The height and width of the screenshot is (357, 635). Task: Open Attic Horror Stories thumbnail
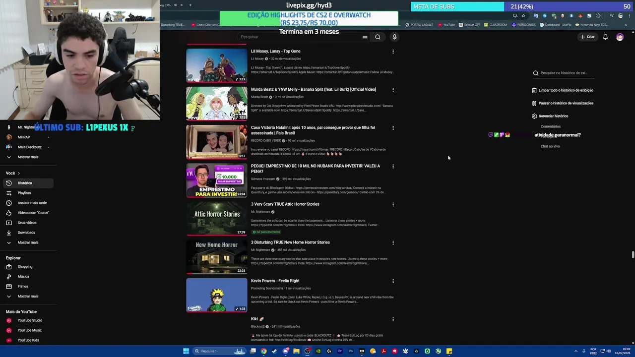[216, 218]
